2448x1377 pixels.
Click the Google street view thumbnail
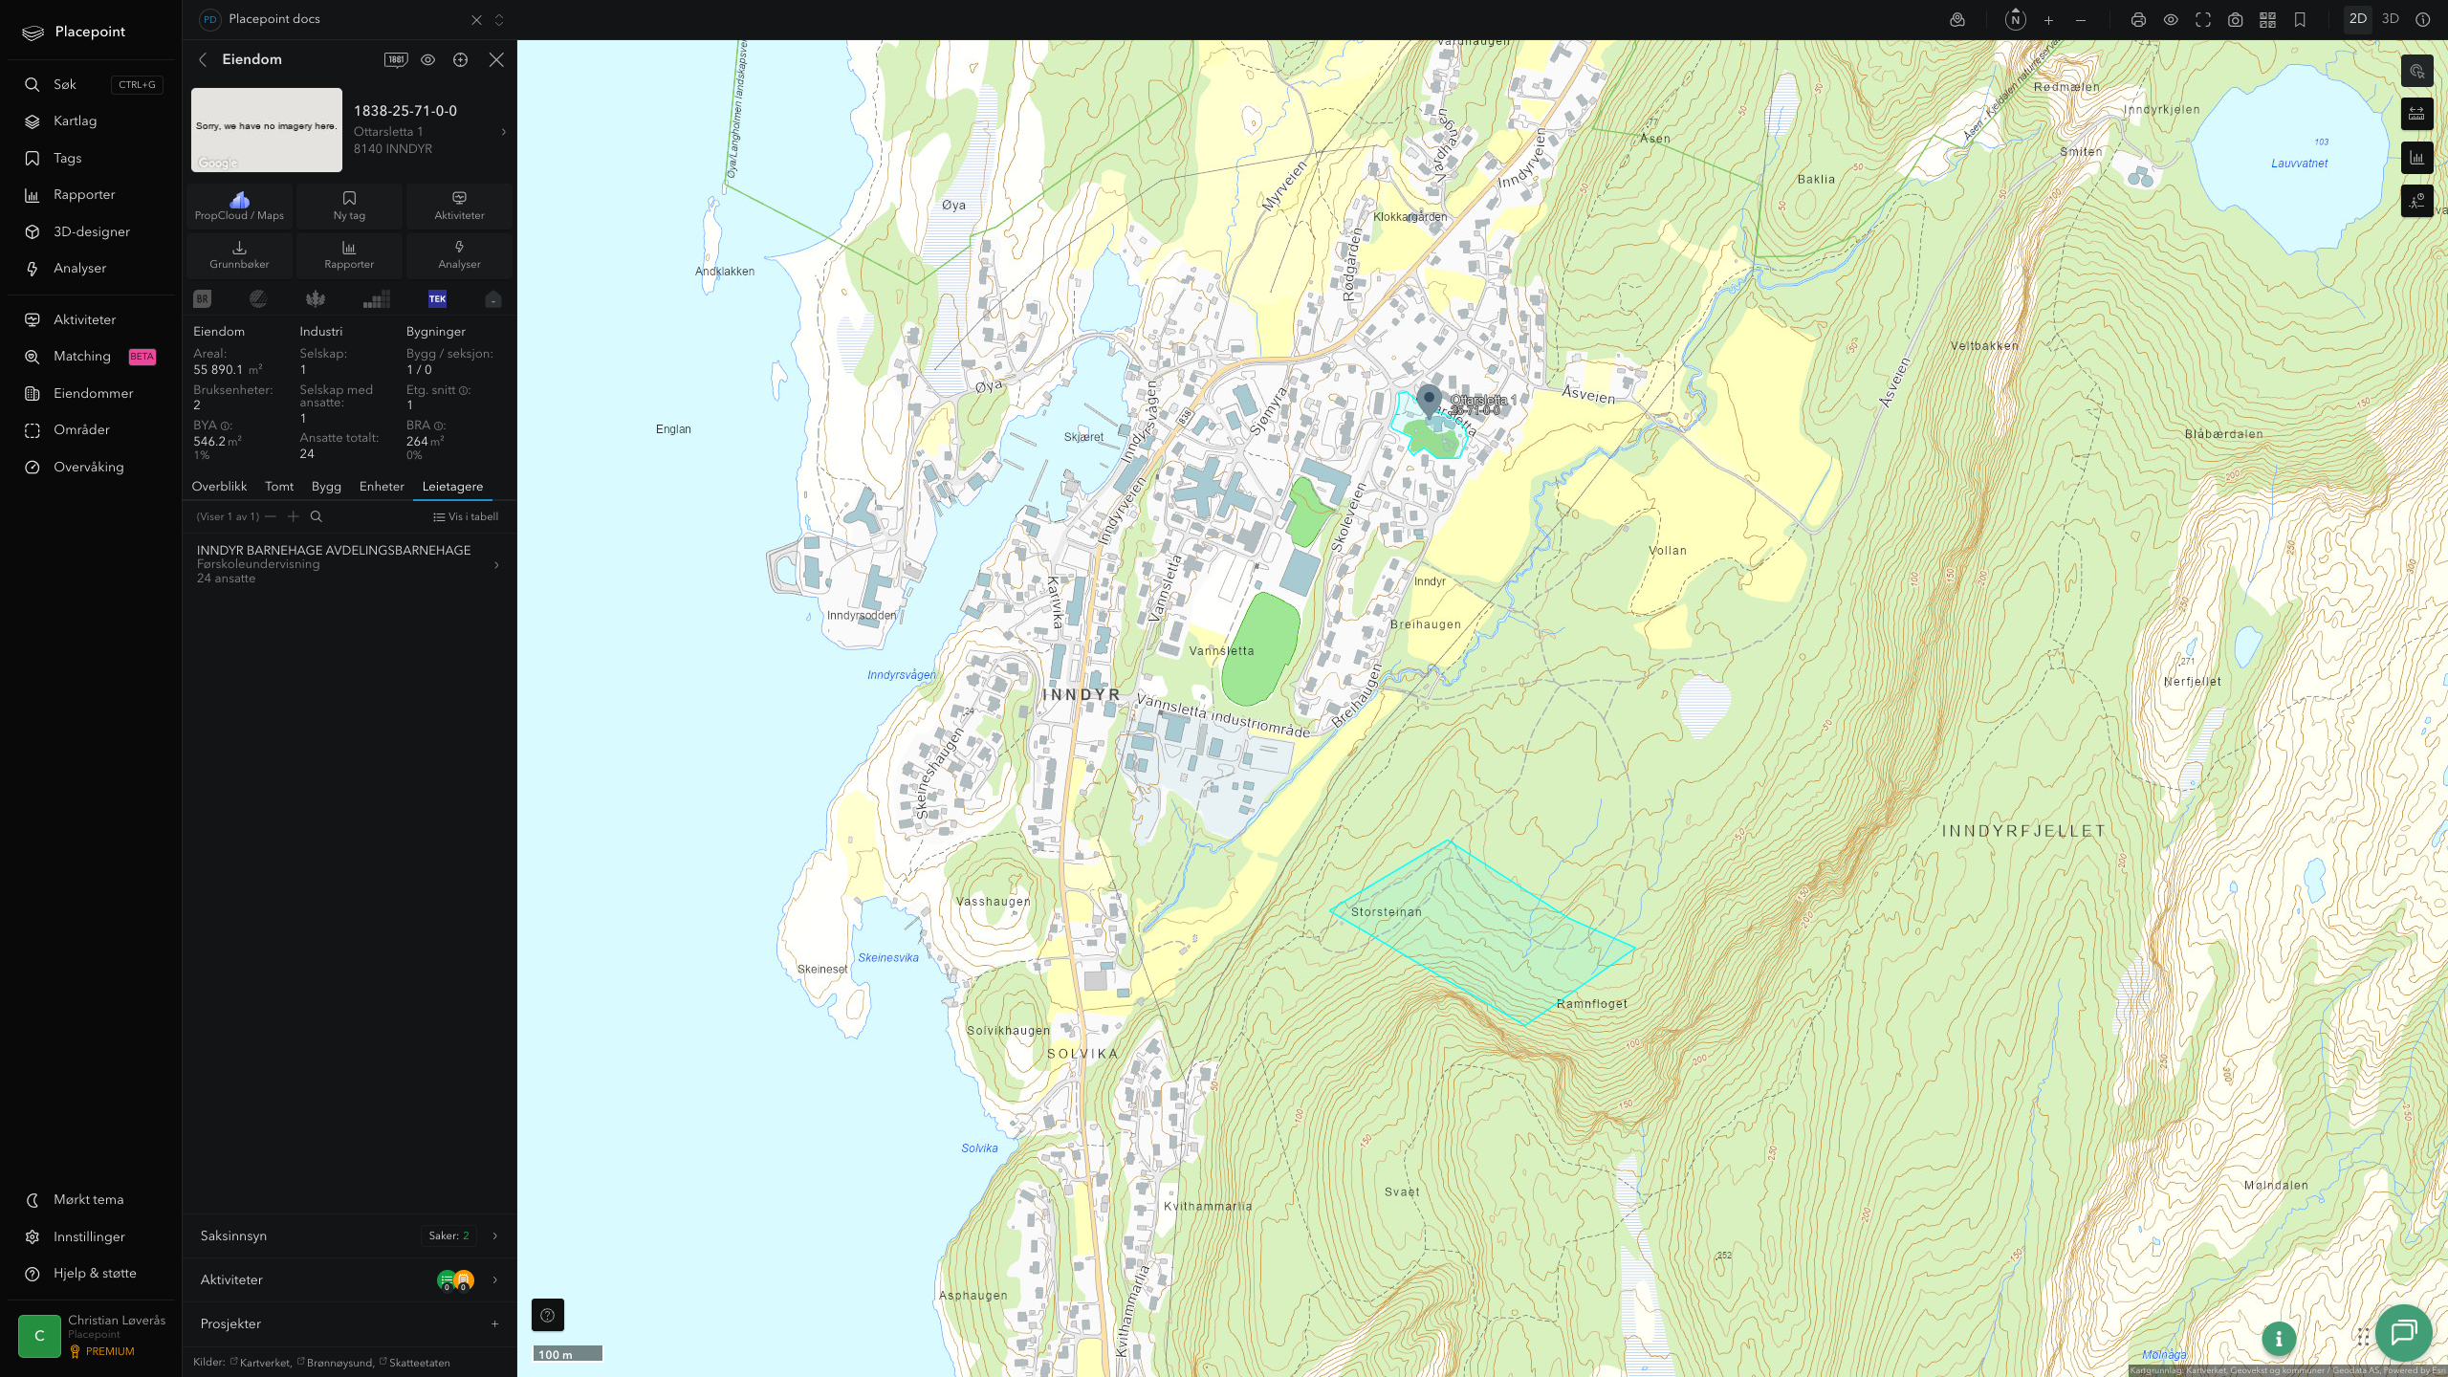tap(267, 130)
